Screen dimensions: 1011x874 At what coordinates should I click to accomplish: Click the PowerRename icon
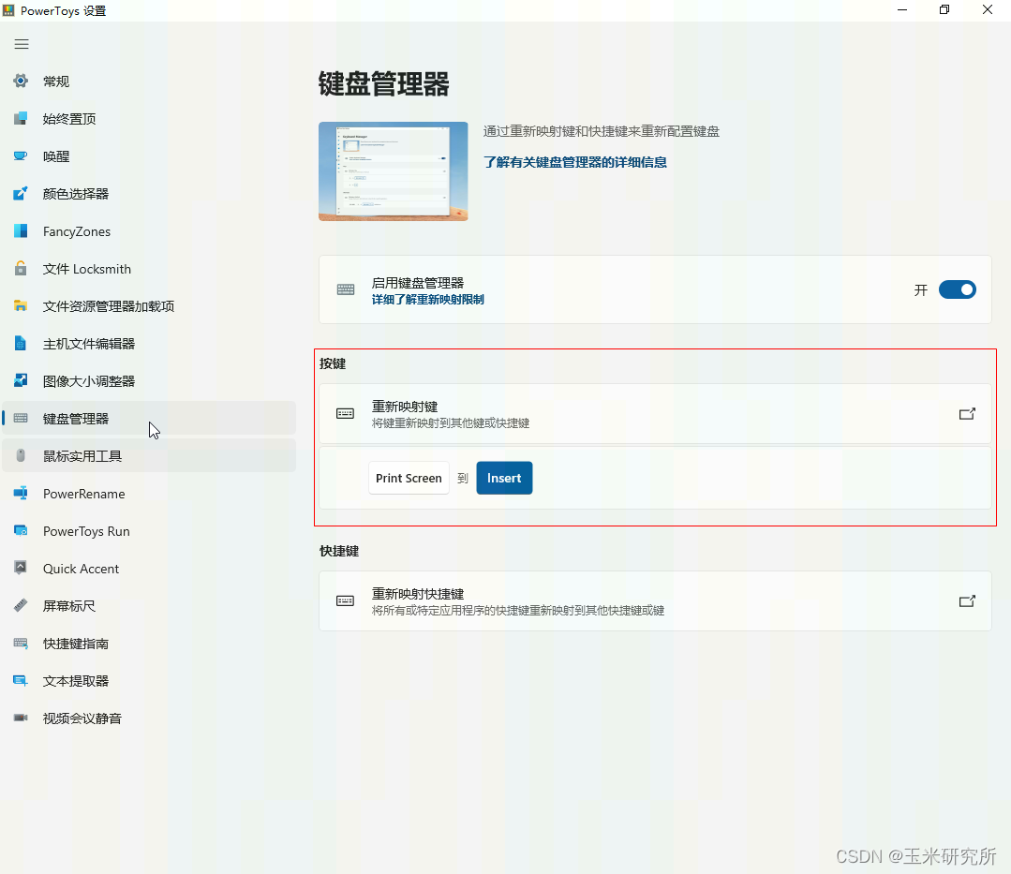(21, 493)
